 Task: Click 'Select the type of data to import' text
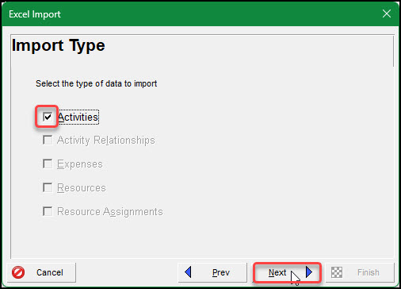97,83
